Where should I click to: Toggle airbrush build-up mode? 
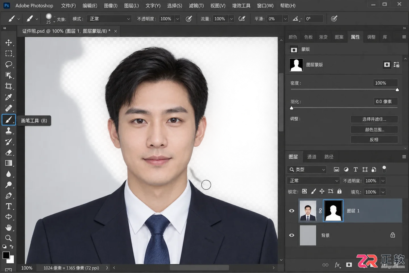coord(242,19)
